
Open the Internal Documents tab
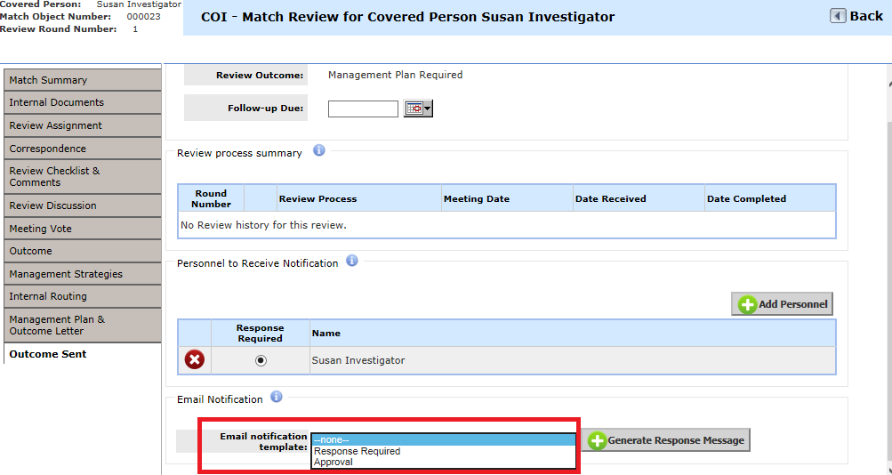point(83,102)
